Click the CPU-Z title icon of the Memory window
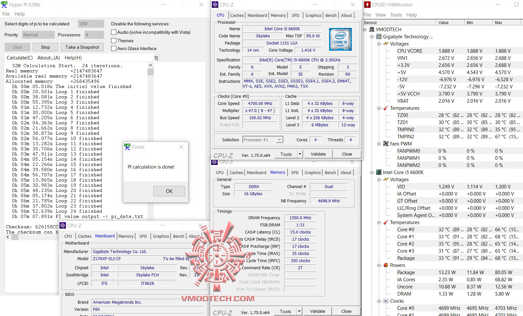The height and width of the screenshot is (316, 523). (x=214, y=162)
